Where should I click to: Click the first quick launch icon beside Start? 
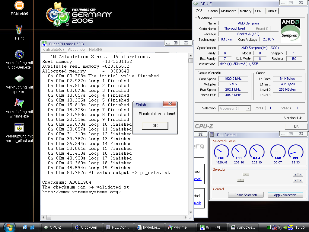tap(25, 227)
